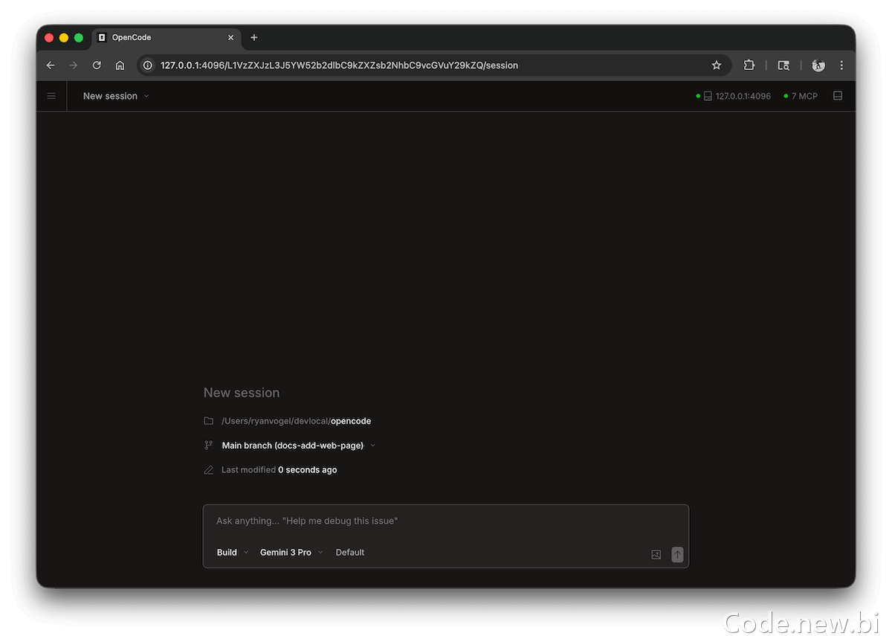Viewport: 892px width, 636px height.
Task: Toggle the sidebar hamburger menu
Action: 51,96
